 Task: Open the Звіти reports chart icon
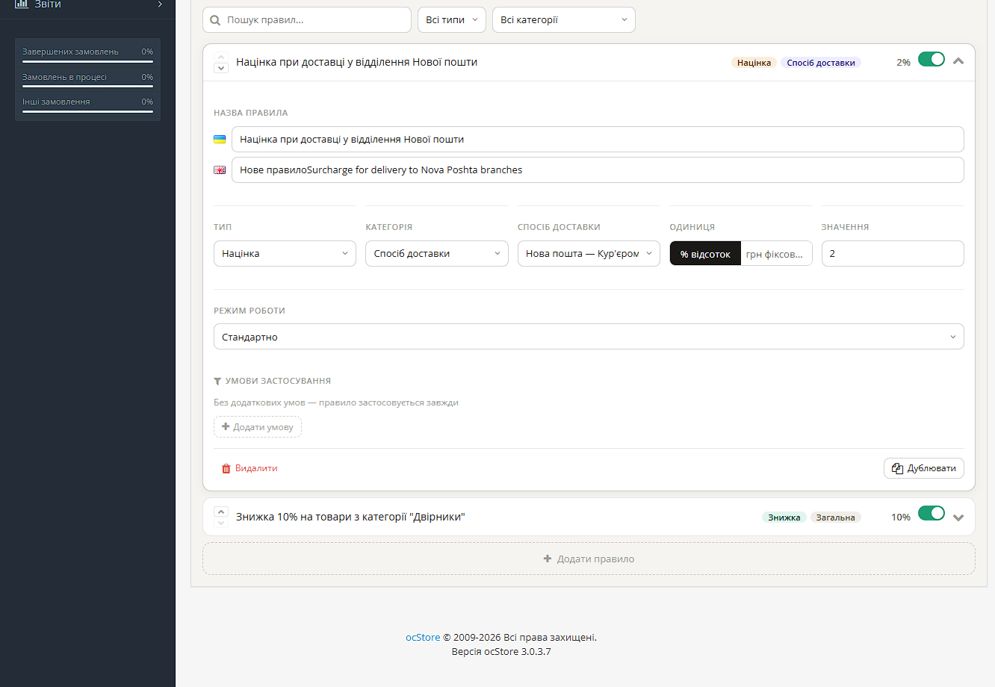[x=22, y=4]
